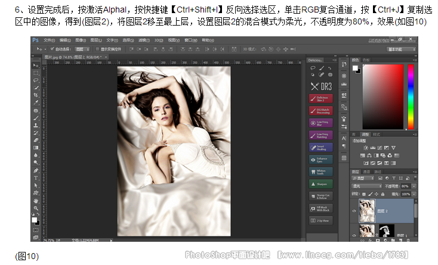438x265 pixels.
Task: Select the Move tool in the toolbar
Action: (36, 65)
